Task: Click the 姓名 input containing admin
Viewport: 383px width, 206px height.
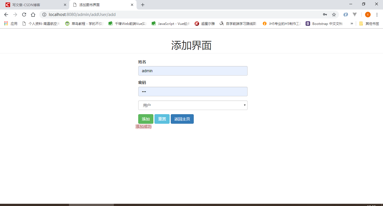Action: coord(193,71)
